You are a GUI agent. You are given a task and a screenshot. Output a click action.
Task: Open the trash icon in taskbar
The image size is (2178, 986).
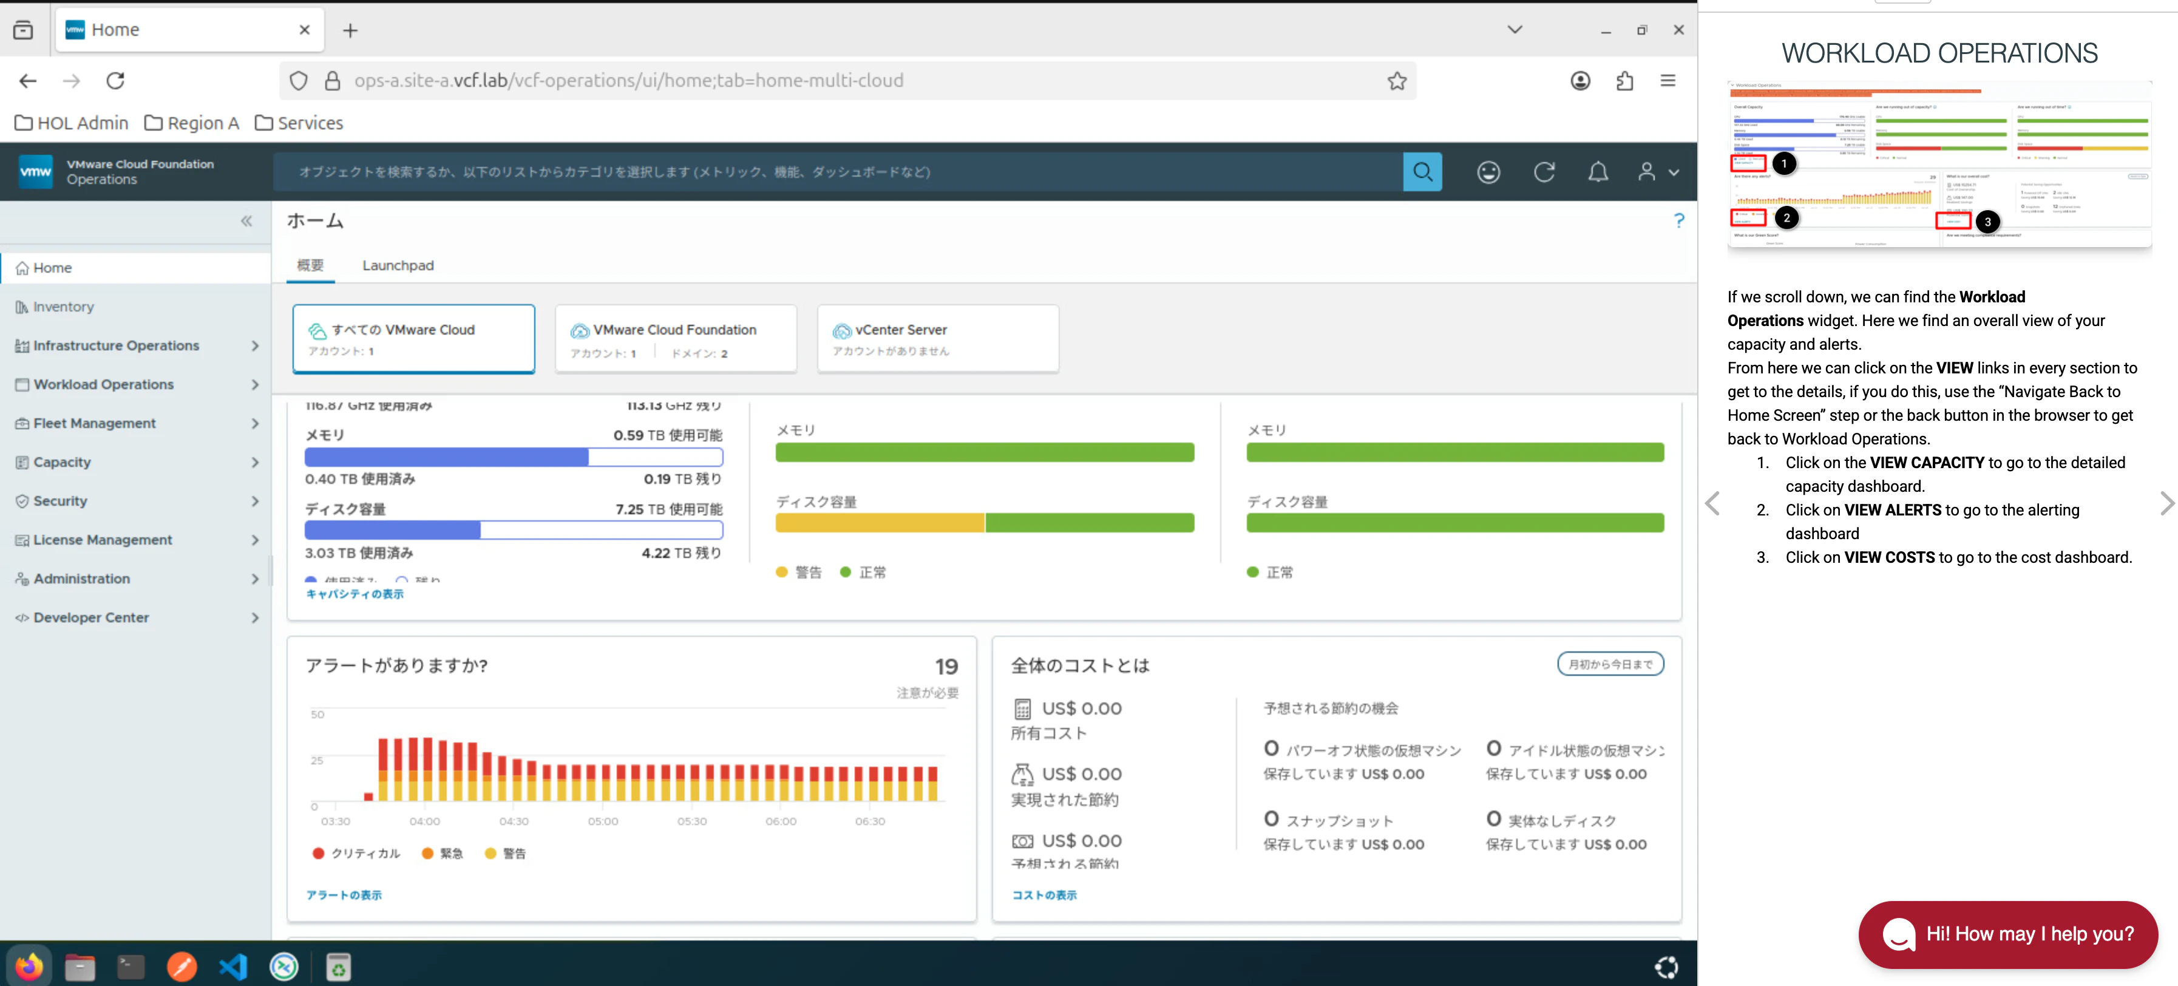tap(338, 967)
